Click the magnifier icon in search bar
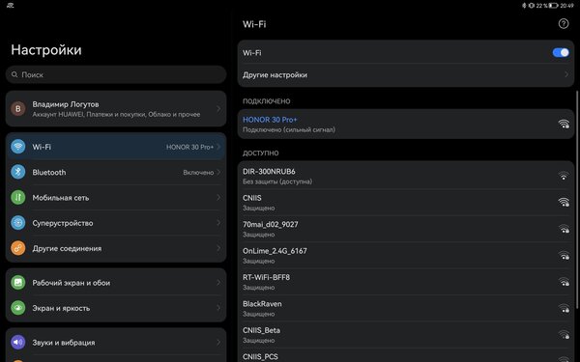The height and width of the screenshot is (362, 580). 14,74
